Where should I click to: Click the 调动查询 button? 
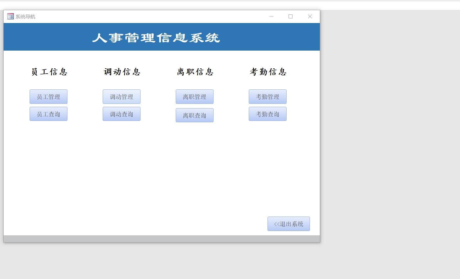121,114
